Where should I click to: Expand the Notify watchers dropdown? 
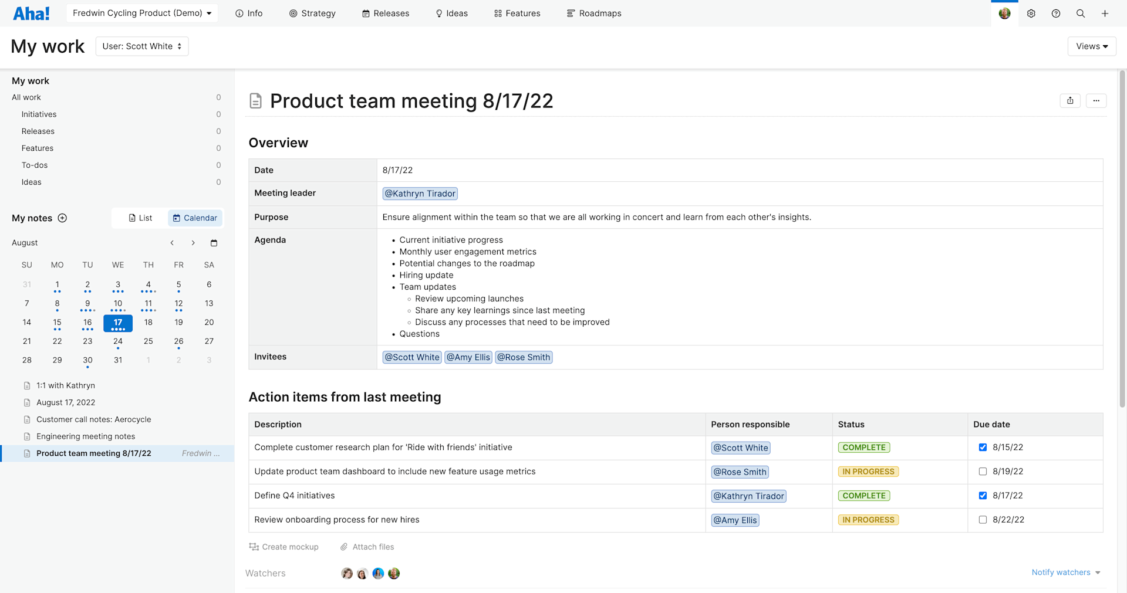coord(1066,572)
